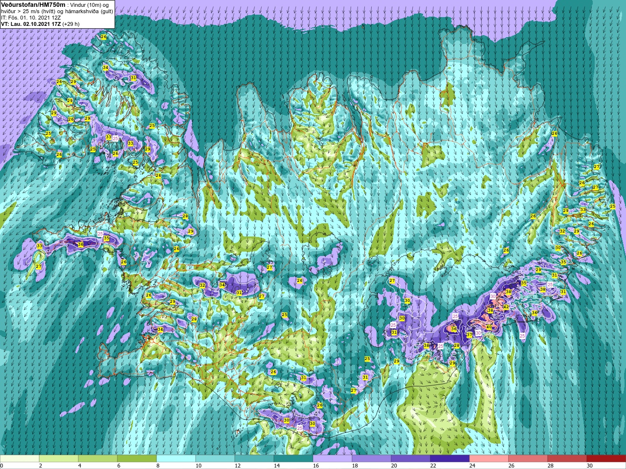
Task: Select the 'IT: Fös. 01. 10. 2021 12Z' line
Action: tap(31, 17)
